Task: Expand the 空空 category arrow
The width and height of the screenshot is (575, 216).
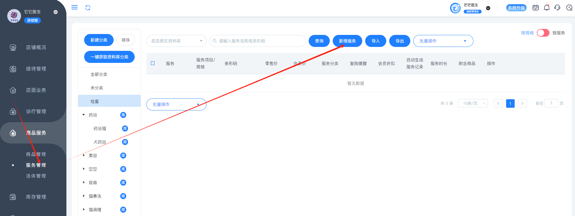Action: click(84, 169)
